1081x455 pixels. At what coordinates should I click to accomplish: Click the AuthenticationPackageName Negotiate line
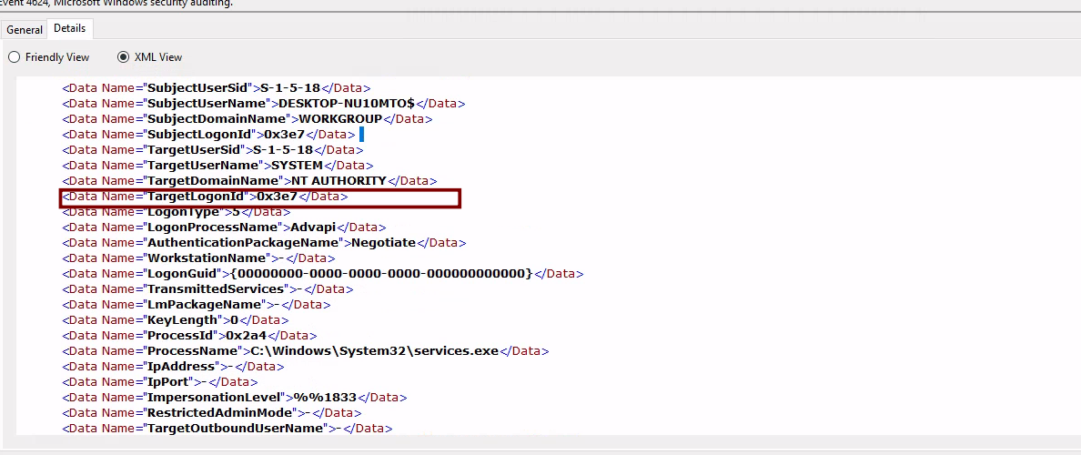coord(264,243)
